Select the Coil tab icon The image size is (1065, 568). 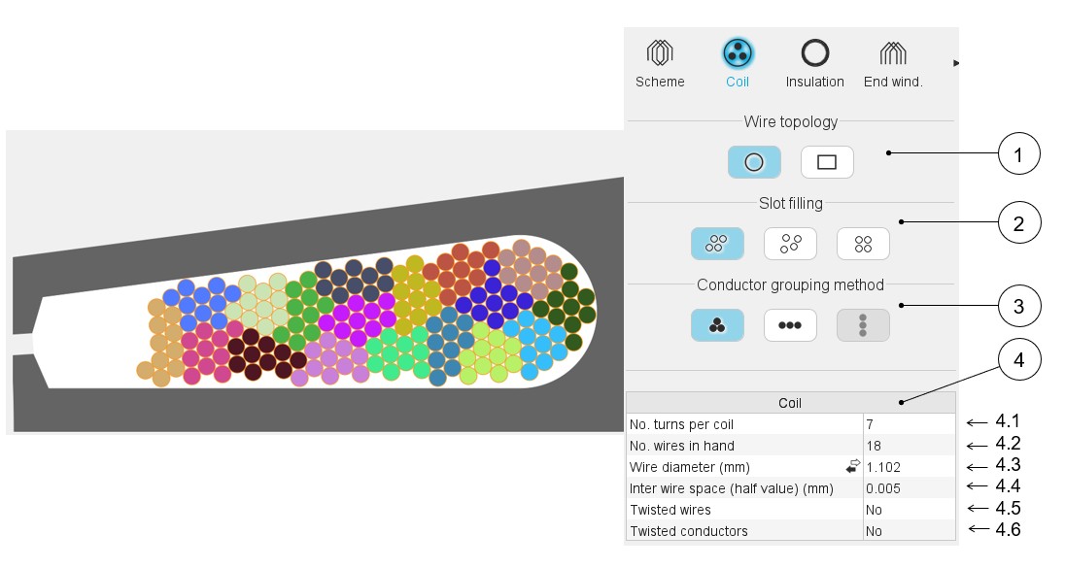pyautogui.click(x=738, y=54)
